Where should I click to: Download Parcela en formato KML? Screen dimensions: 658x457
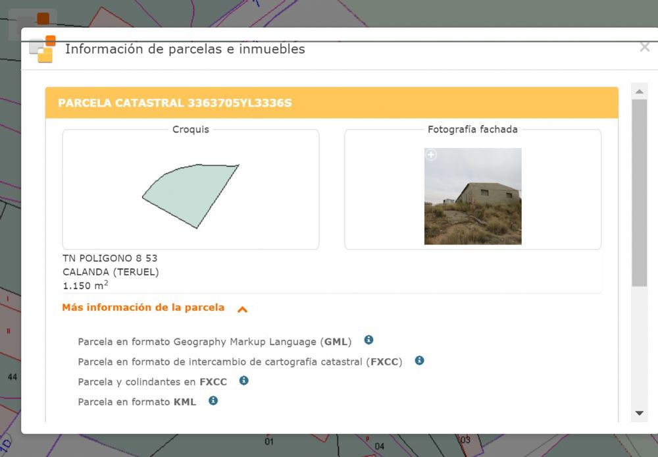point(137,402)
